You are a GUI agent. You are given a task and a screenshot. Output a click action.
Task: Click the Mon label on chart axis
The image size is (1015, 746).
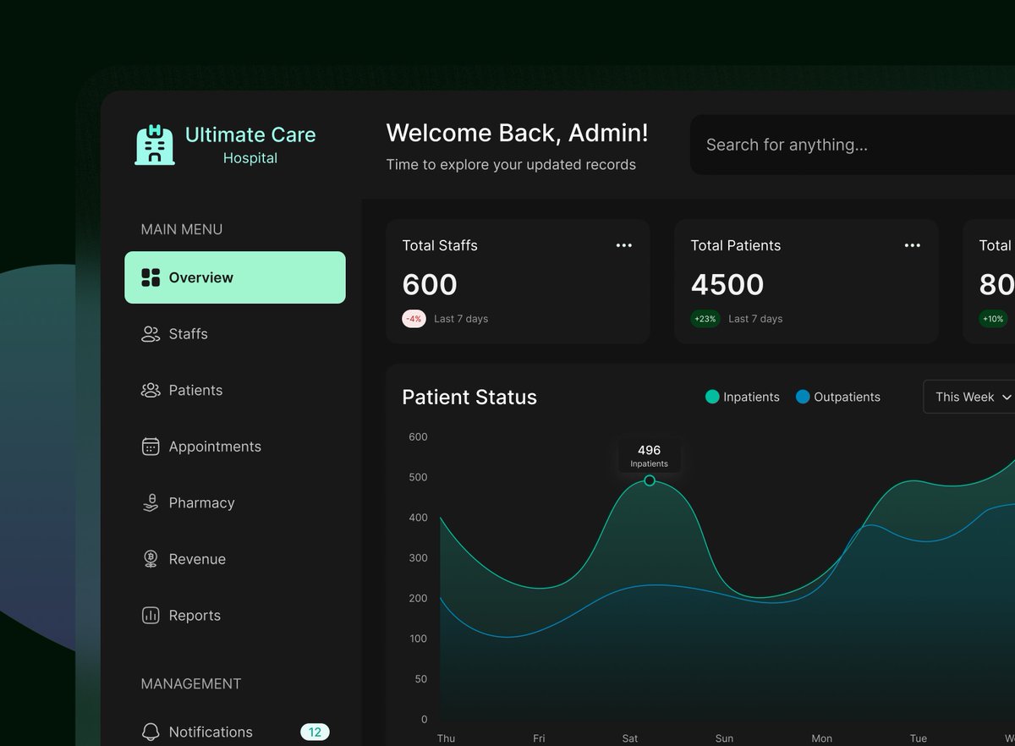point(822,738)
